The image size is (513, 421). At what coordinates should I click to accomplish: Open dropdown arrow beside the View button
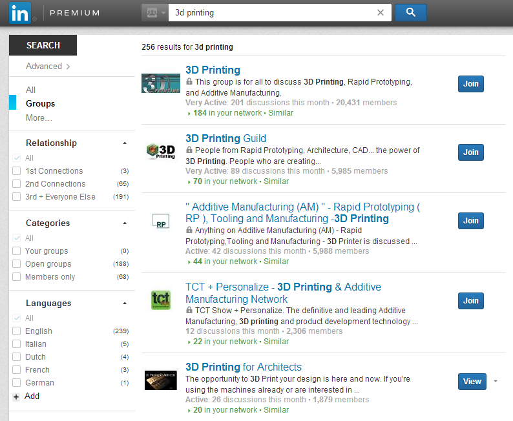click(496, 381)
